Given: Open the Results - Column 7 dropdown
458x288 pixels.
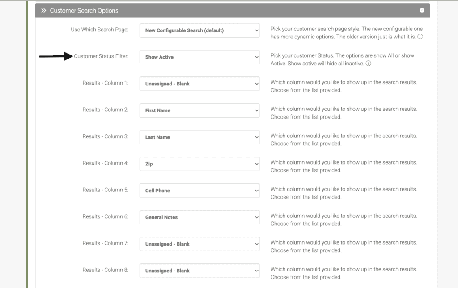Looking at the screenshot, I should click(x=199, y=244).
